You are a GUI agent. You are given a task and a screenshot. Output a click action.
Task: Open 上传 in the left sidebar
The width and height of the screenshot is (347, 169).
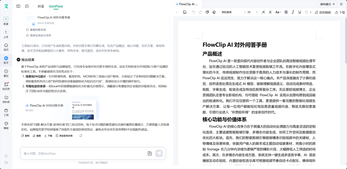pos(6,34)
